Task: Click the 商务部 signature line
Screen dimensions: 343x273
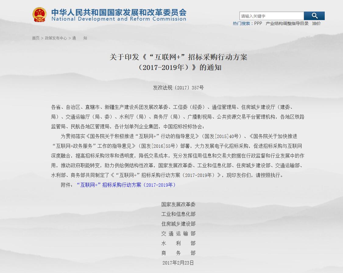Action: click(x=178, y=253)
